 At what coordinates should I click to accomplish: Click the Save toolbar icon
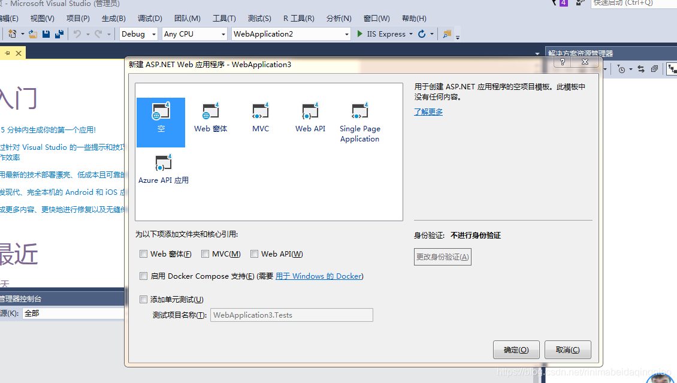click(x=46, y=34)
